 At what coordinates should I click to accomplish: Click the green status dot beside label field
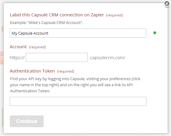pyautogui.click(x=155, y=33)
